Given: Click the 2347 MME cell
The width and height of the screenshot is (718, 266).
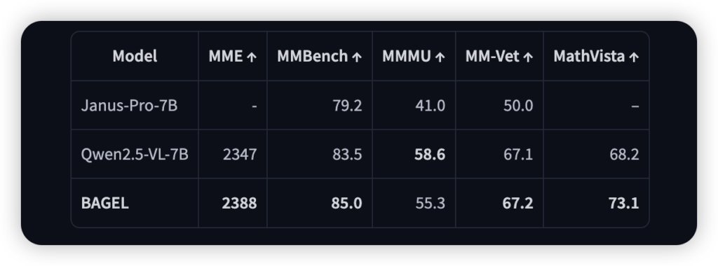Looking at the screenshot, I should [x=240, y=155].
